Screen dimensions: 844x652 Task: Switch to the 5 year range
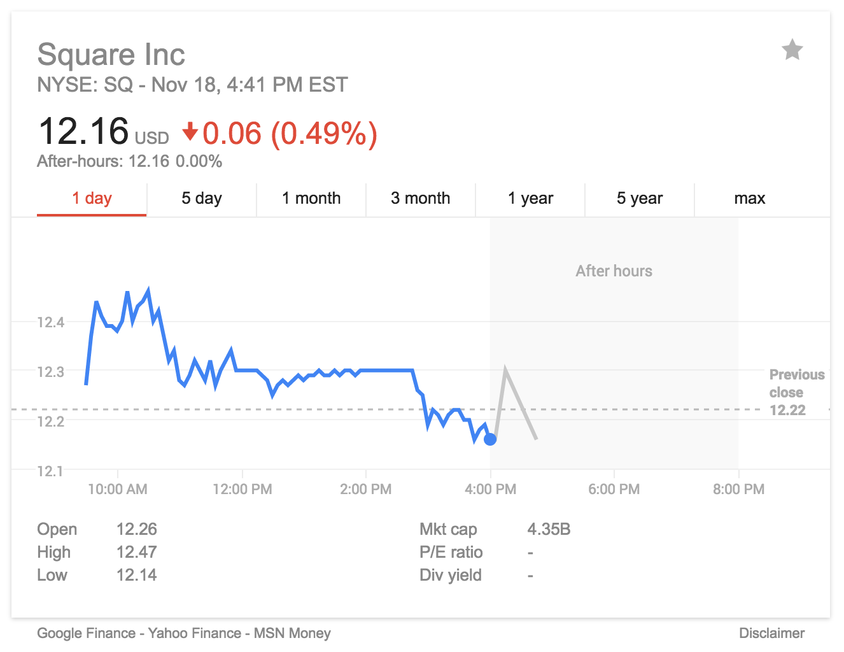pos(639,199)
